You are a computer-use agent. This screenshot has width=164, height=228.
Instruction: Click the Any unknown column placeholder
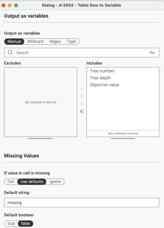123,133
